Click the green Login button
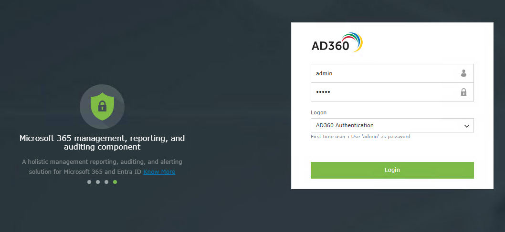 pyautogui.click(x=392, y=170)
